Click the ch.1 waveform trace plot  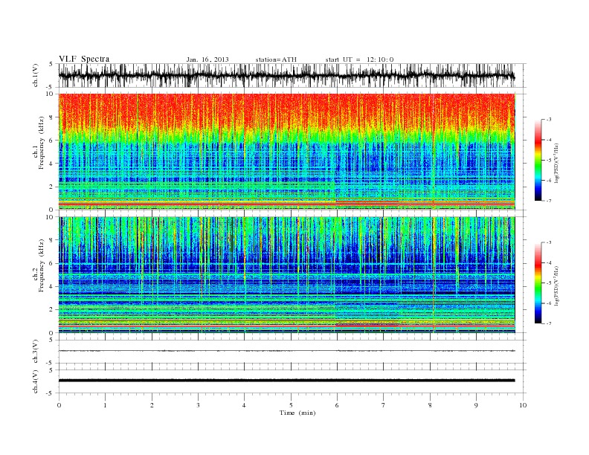pyautogui.click(x=286, y=75)
